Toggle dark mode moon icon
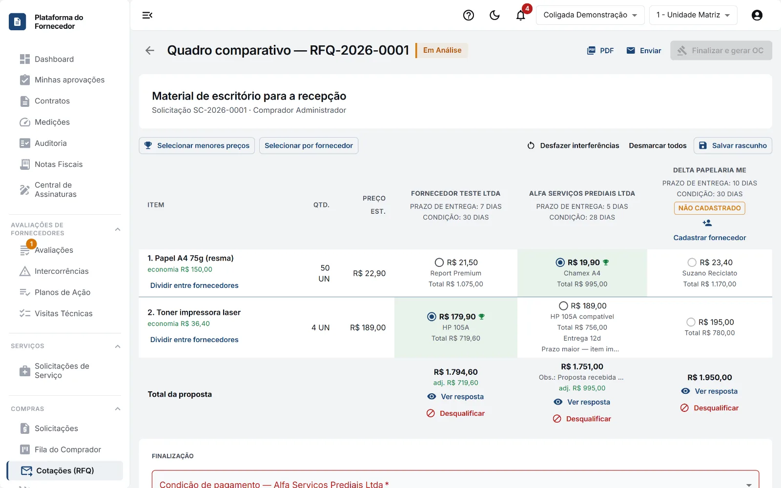 494,15
